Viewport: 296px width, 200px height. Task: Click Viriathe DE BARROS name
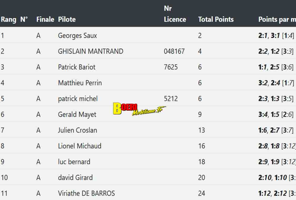pos(86,193)
